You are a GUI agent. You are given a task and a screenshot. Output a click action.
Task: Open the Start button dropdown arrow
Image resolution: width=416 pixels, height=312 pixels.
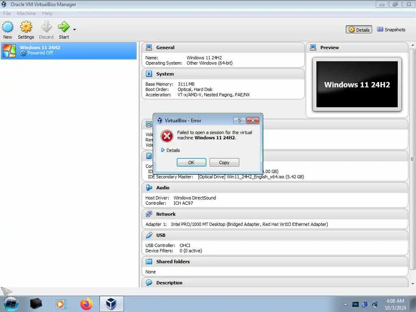75,29
